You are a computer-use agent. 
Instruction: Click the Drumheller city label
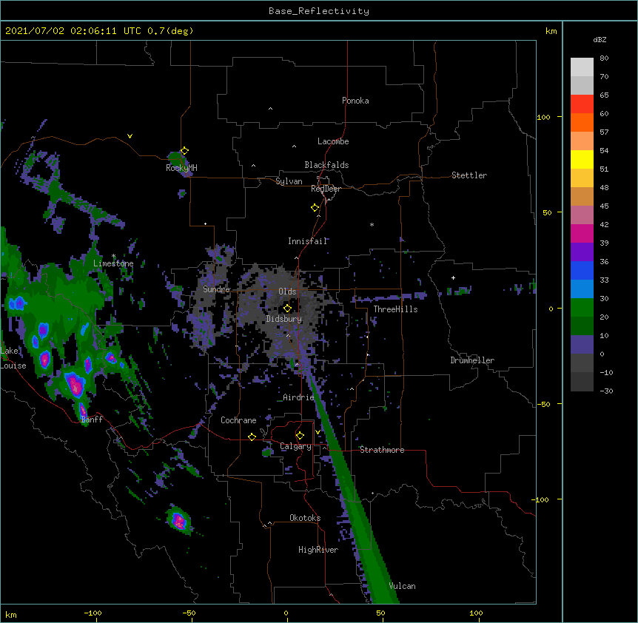click(472, 360)
